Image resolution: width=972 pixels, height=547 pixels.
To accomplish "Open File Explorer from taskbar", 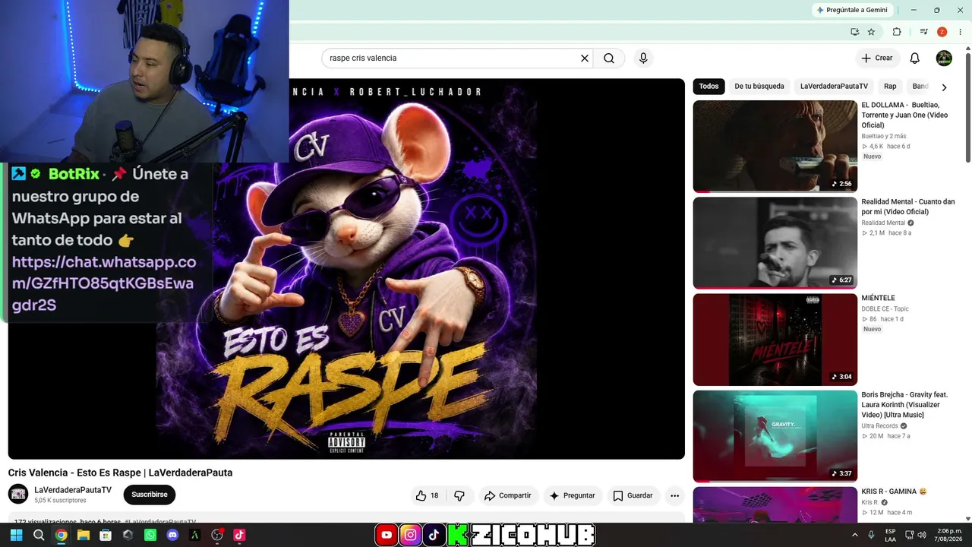I will [84, 535].
